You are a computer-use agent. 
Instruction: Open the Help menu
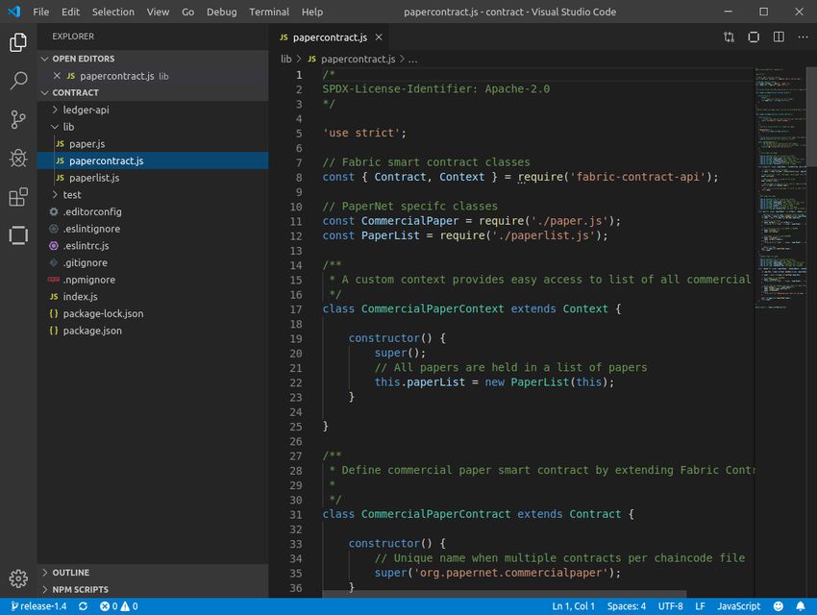pos(312,12)
